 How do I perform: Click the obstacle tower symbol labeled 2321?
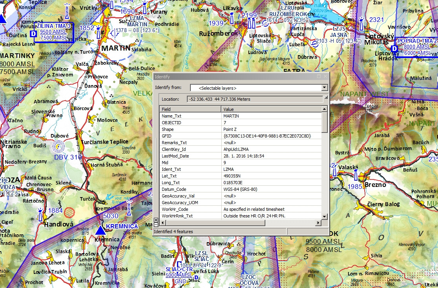[361, 24]
